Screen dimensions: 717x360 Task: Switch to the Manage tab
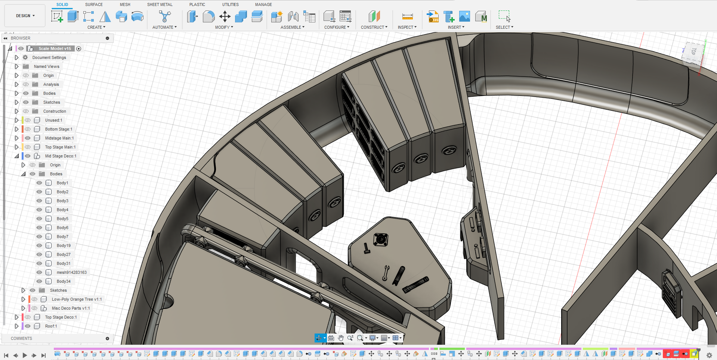pyautogui.click(x=263, y=4)
